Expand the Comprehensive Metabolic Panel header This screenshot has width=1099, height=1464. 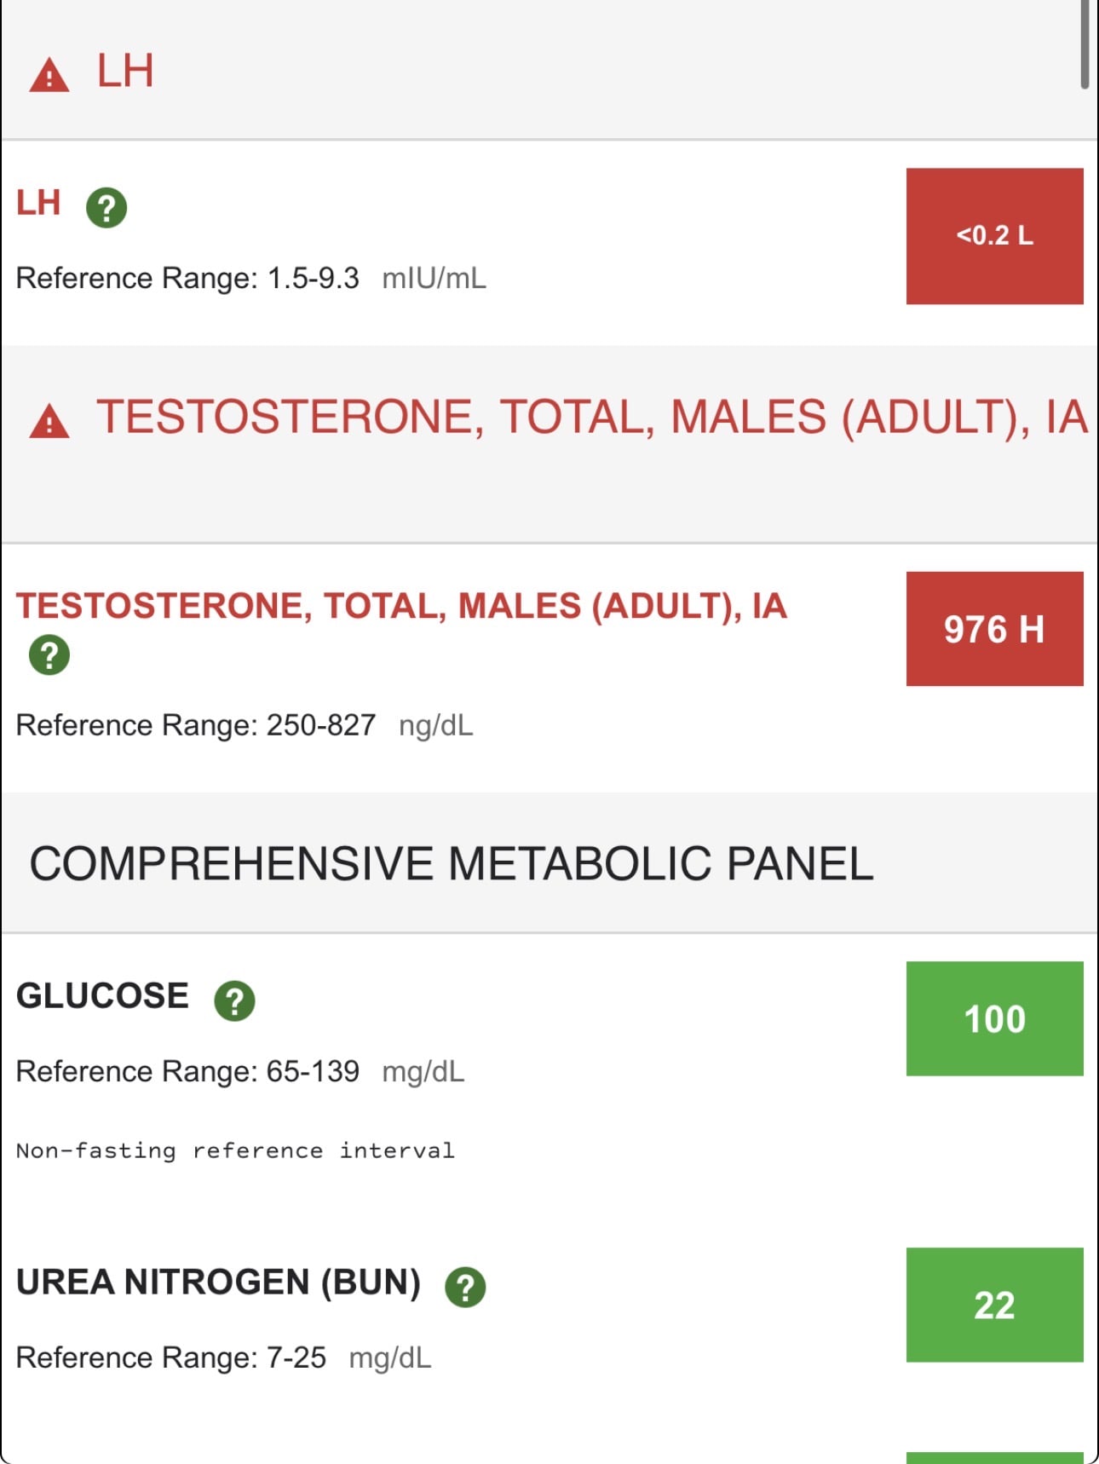[x=549, y=863]
